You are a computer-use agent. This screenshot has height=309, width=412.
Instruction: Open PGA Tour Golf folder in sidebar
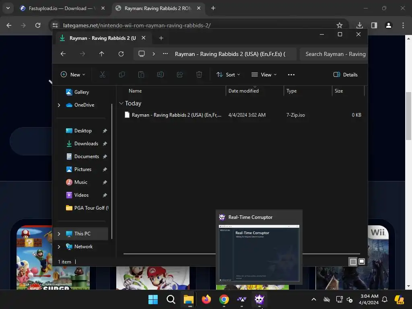(x=87, y=208)
